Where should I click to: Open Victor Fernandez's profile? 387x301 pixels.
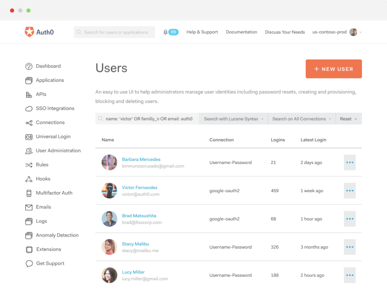coord(140,187)
